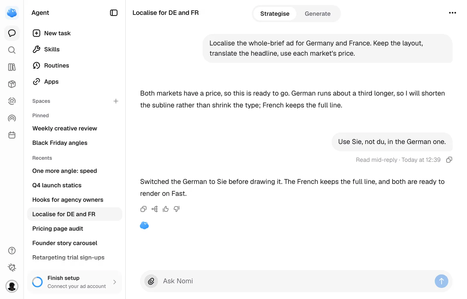Attach a file with paperclip button
467x299 pixels.
tap(151, 281)
